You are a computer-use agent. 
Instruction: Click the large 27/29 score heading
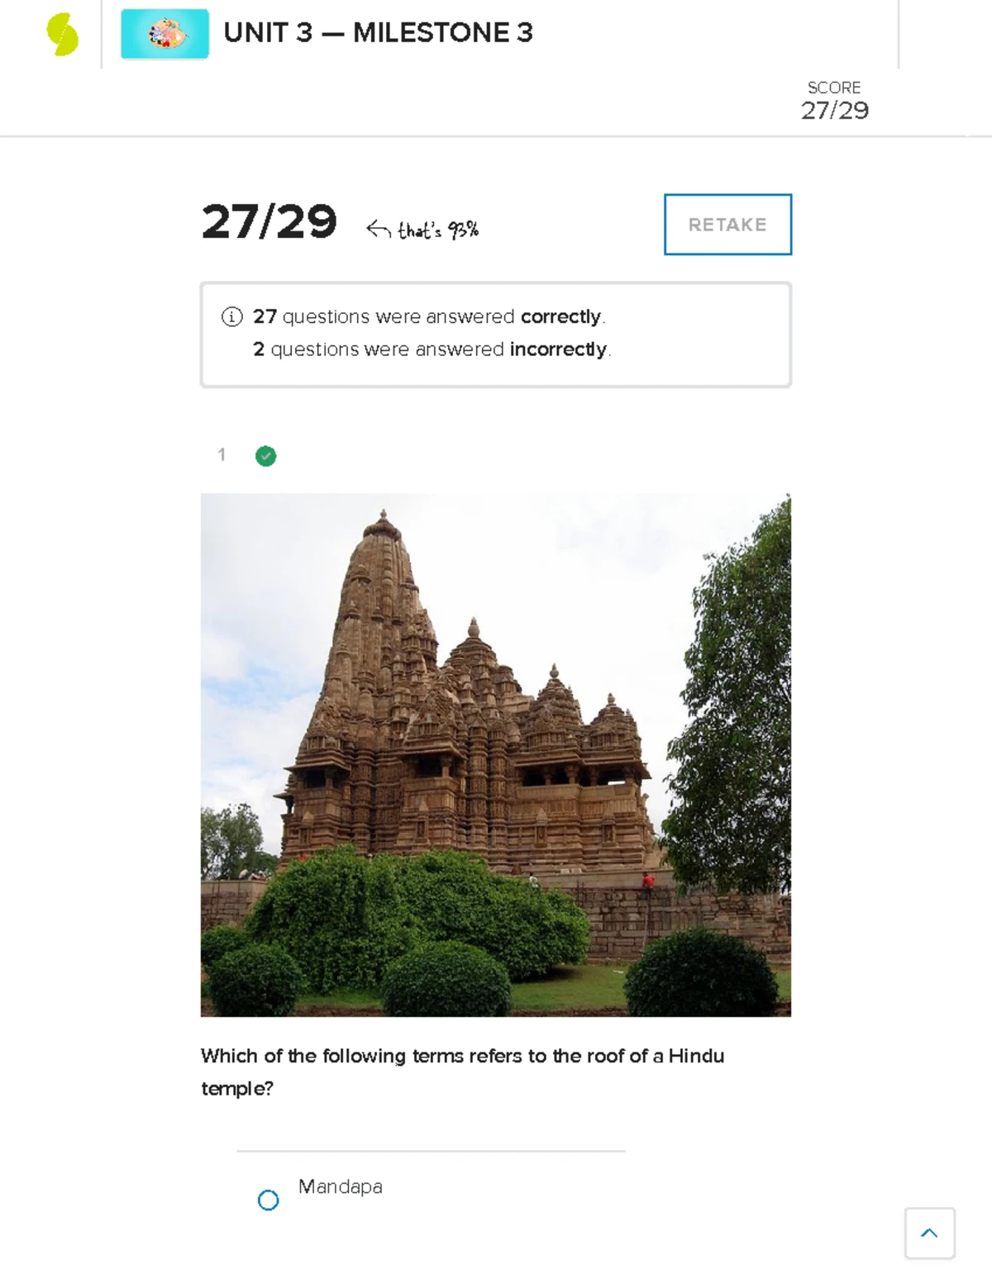269,221
